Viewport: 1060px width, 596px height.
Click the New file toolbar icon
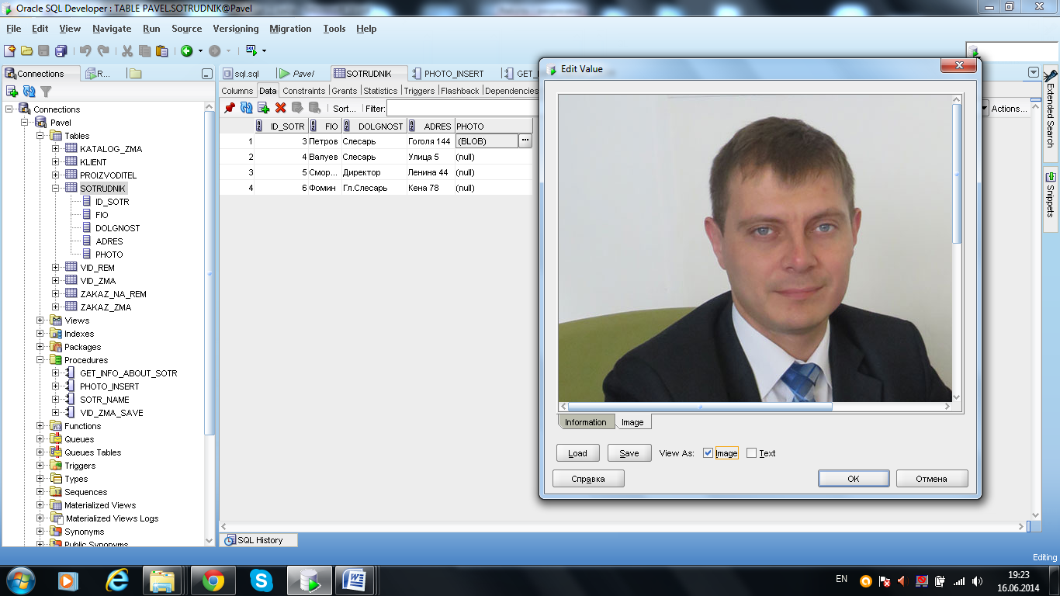[x=9, y=50]
